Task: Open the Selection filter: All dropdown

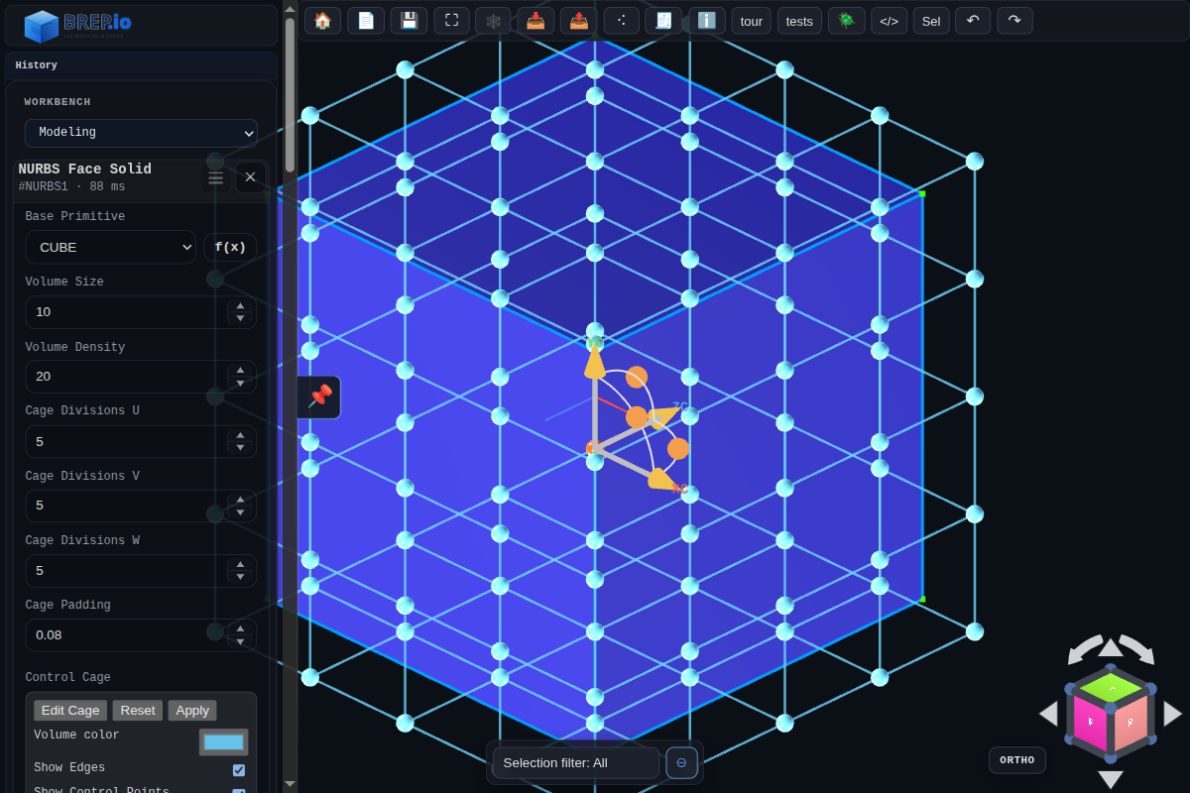Action: point(576,762)
